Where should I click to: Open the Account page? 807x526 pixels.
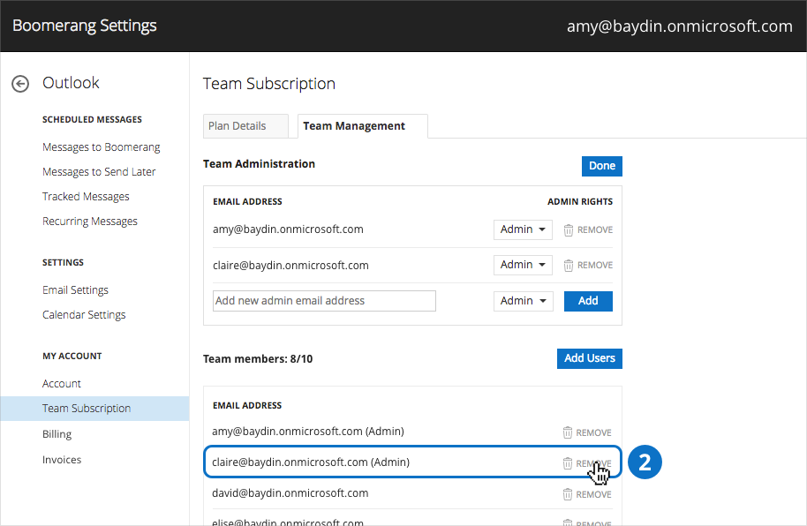(62, 384)
